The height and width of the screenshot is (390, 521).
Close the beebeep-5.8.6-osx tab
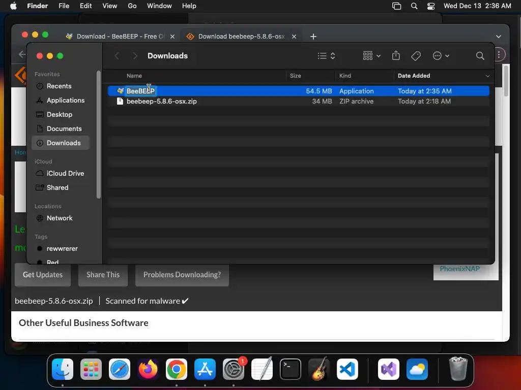tap(294, 37)
